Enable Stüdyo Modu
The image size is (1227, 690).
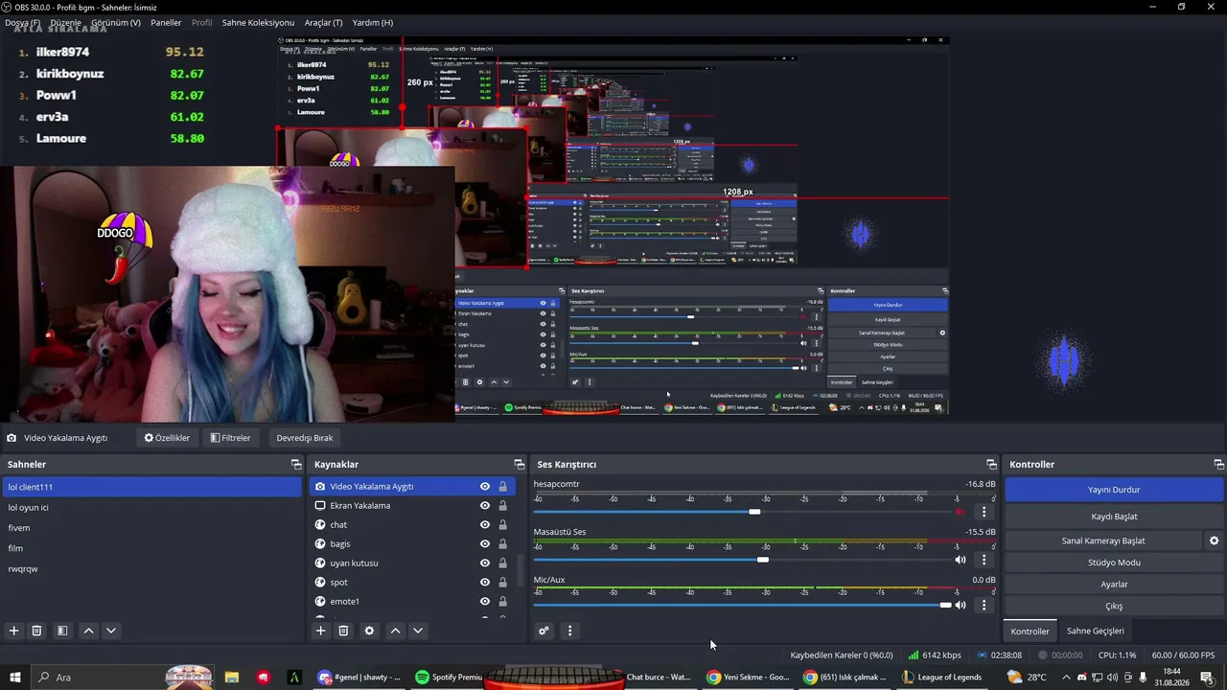[1114, 563]
